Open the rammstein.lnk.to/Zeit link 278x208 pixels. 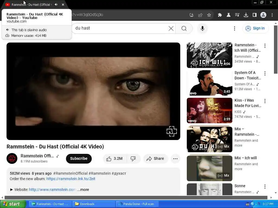(71, 179)
